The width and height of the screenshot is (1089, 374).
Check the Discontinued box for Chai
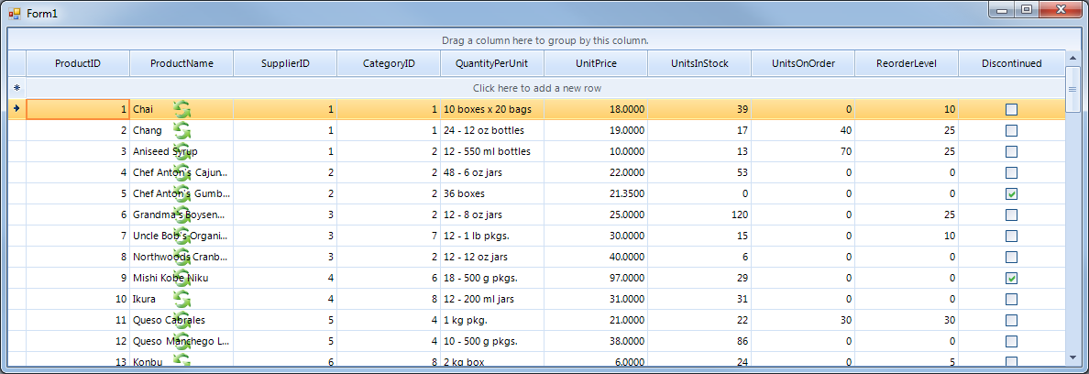click(1011, 110)
